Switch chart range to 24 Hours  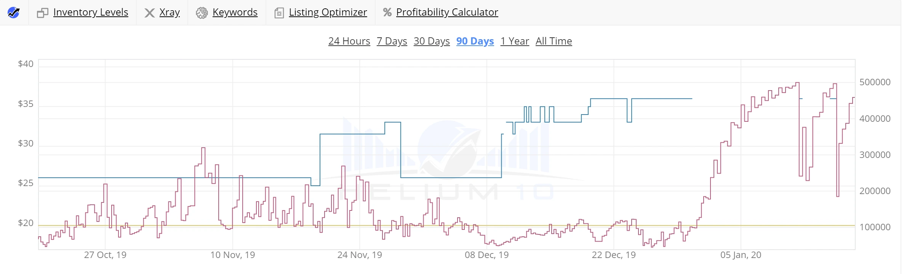pos(349,41)
